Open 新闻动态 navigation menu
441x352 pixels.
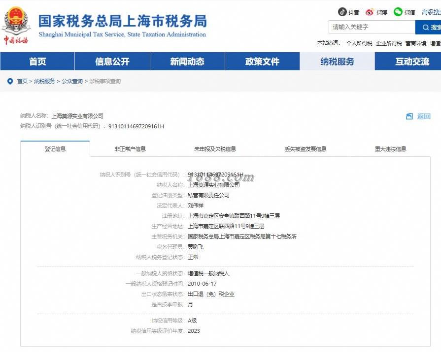(187, 61)
